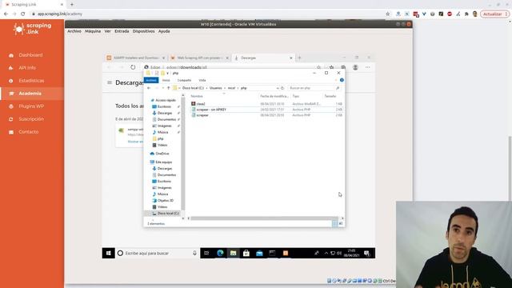Refresh the Edge downloads page
This screenshot has height=288, width=512.
click(x=133, y=67)
